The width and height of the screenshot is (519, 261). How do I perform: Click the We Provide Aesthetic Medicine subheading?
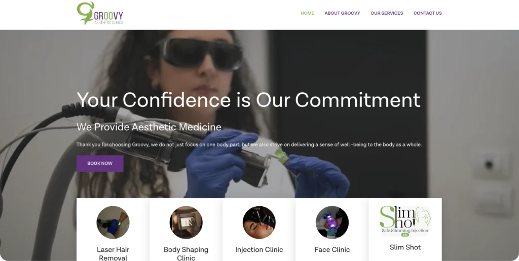(x=149, y=127)
